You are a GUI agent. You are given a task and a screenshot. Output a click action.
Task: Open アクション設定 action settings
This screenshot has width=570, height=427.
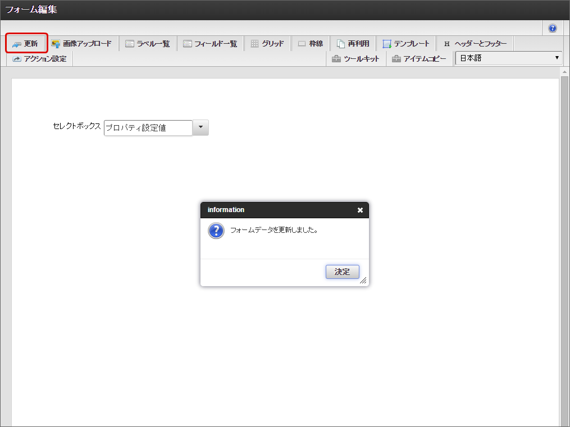[40, 59]
